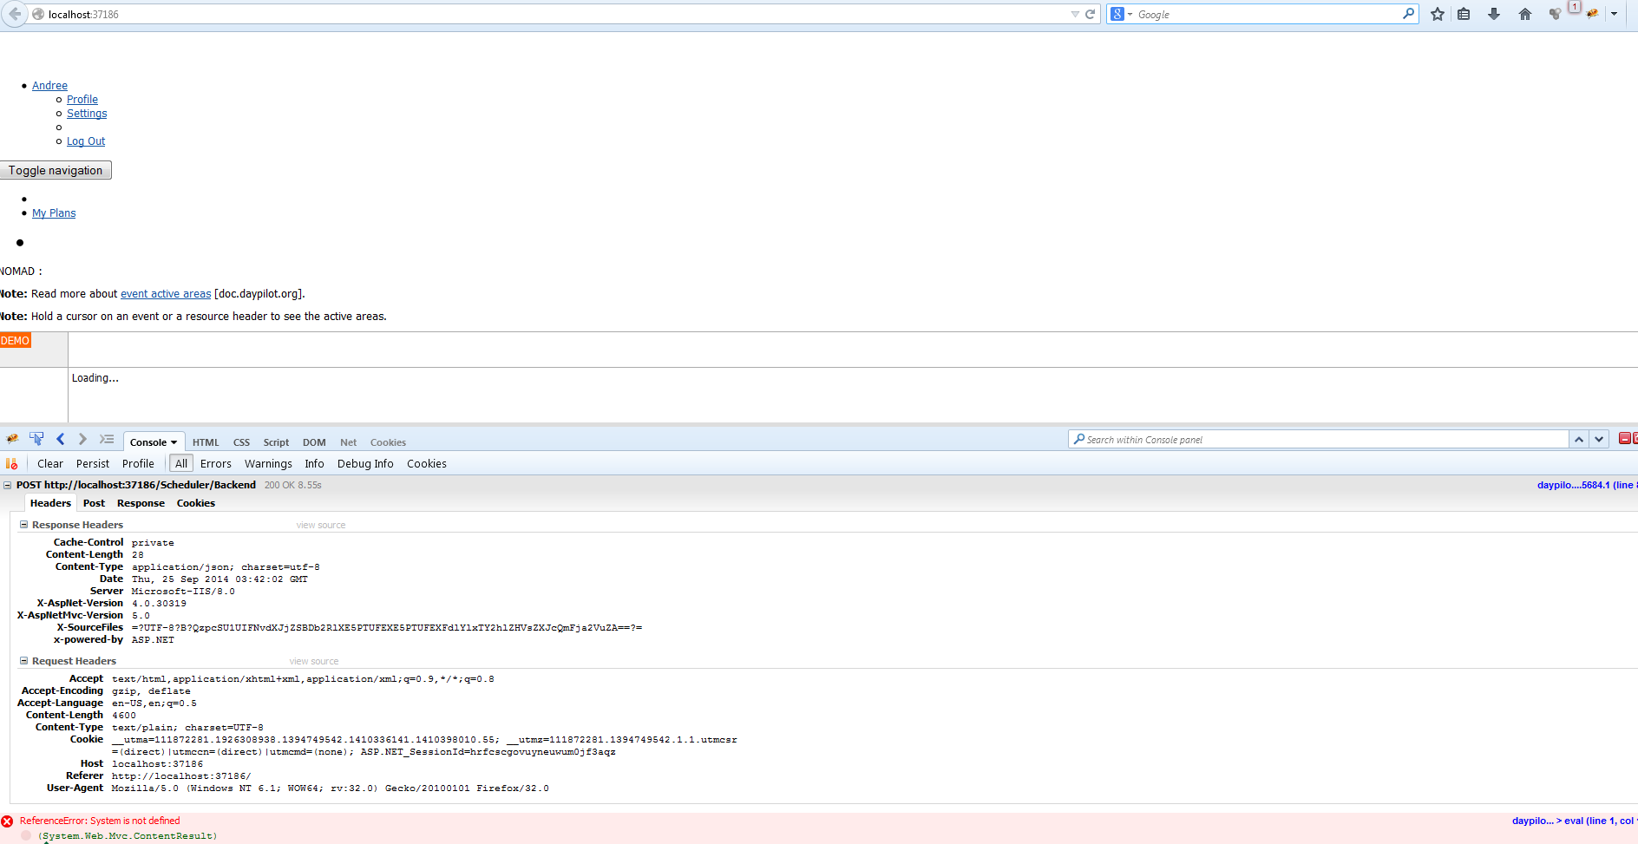Image resolution: width=1638 pixels, height=844 pixels.
Task: Toggle Firebug command line icon
Action: (x=107, y=440)
